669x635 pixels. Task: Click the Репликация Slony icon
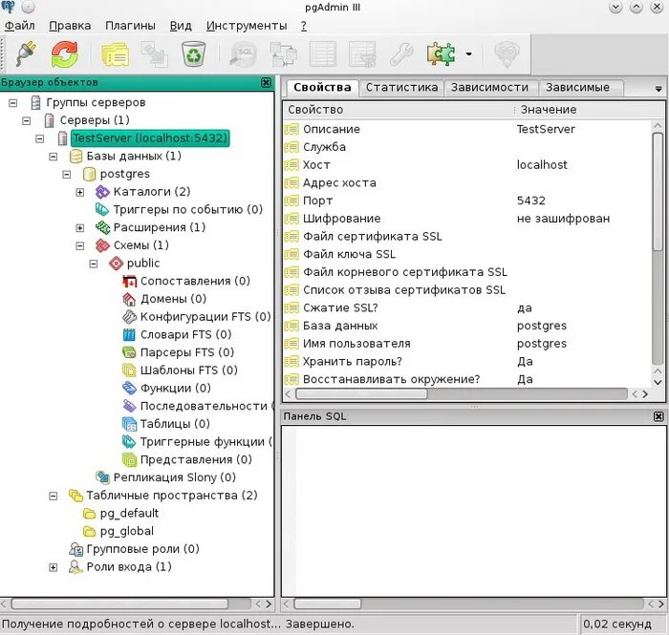click(102, 477)
